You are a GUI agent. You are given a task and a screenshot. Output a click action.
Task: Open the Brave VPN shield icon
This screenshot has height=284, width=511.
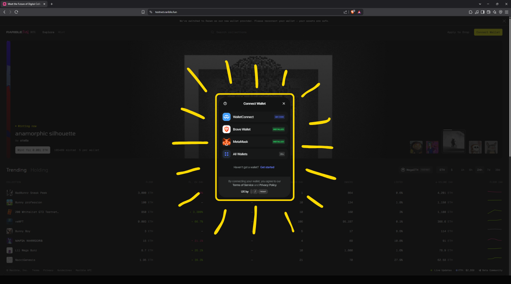click(500, 12)
